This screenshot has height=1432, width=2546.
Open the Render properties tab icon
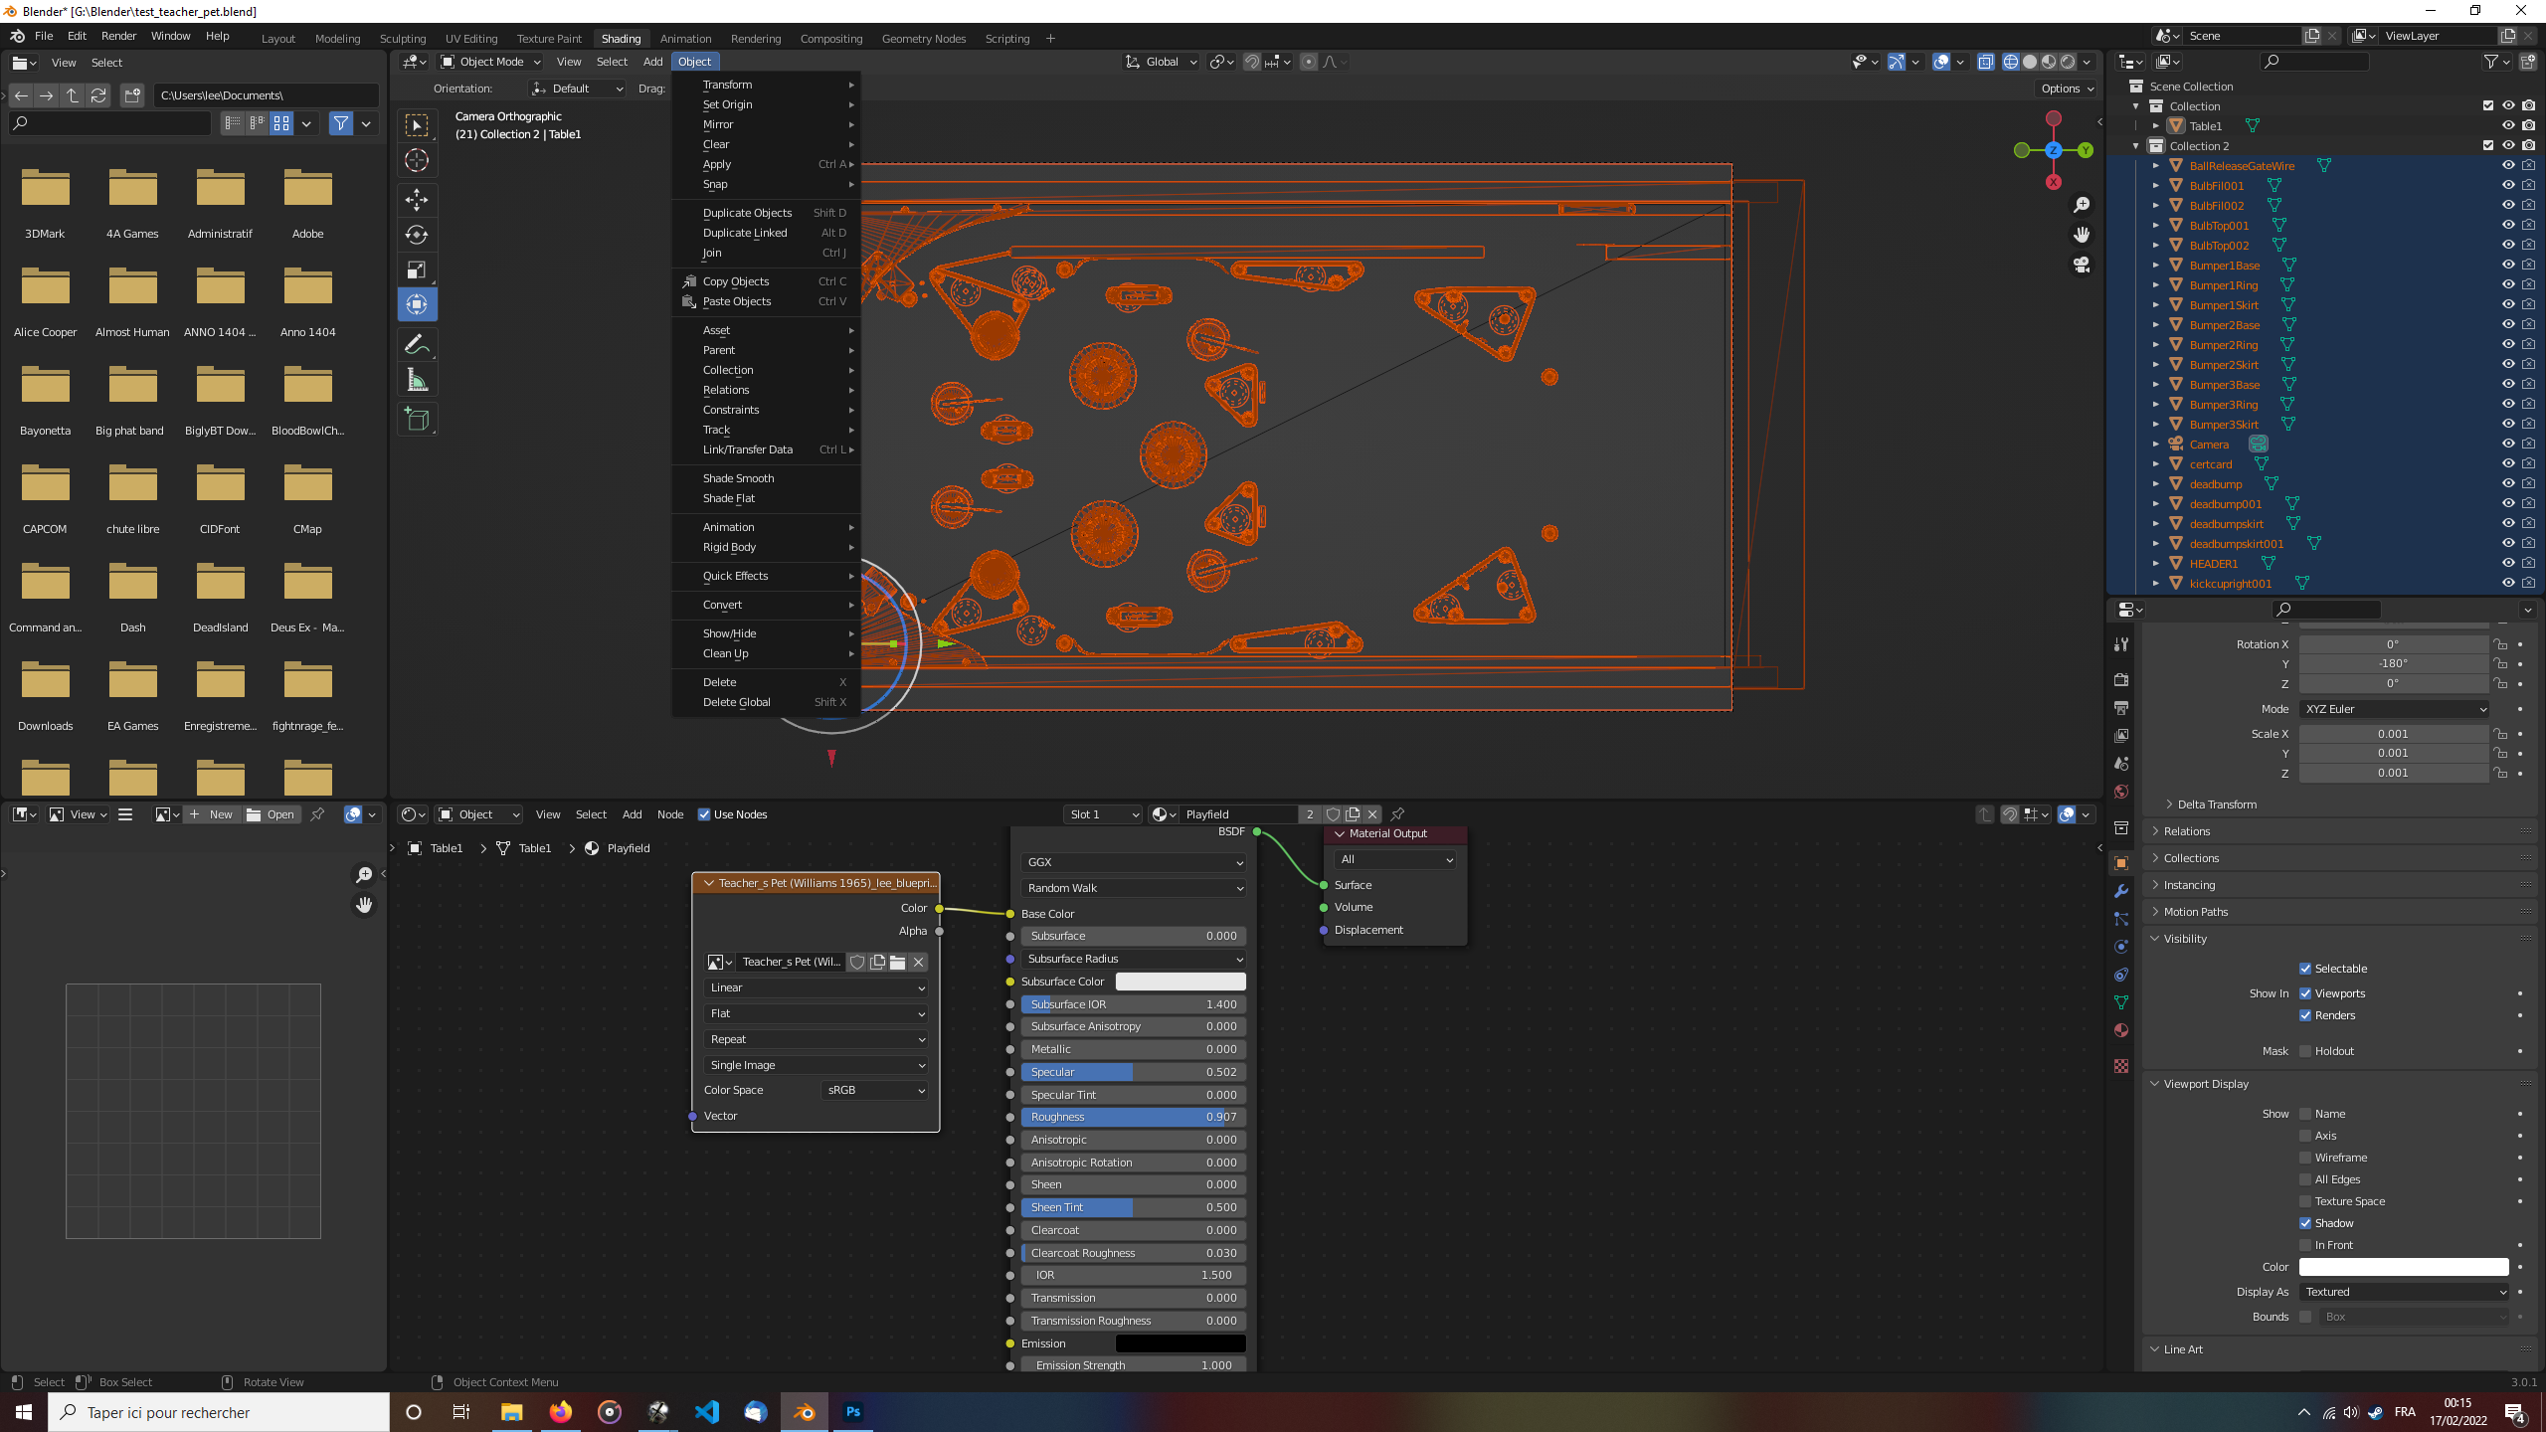[x=2121, y=680]
